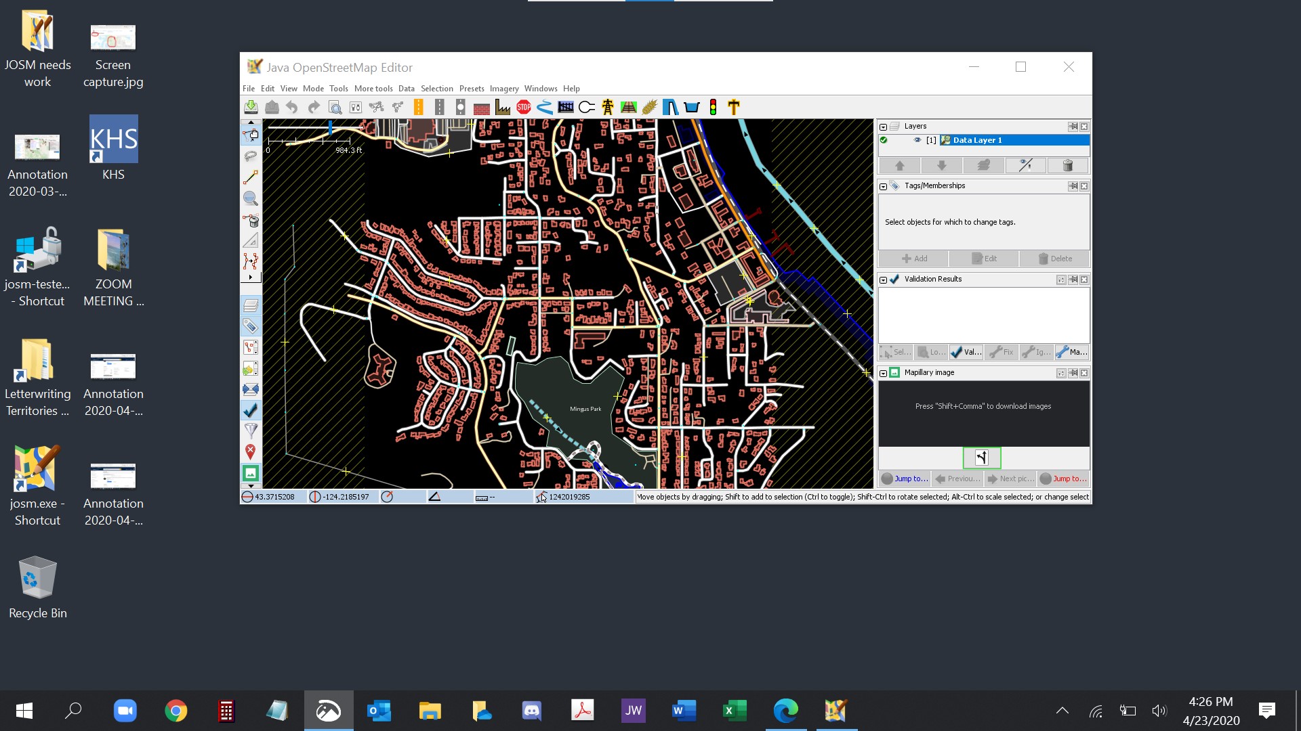Screen dimensions: 1301x731
Task: Open Google Chrome from the taskbar
Action: tap(176, 711)
